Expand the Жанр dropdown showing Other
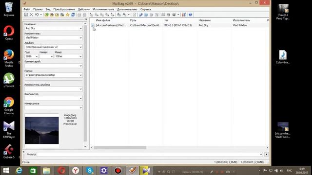The height and width of the screenshot is (175, 312). [x=80, y=56]
